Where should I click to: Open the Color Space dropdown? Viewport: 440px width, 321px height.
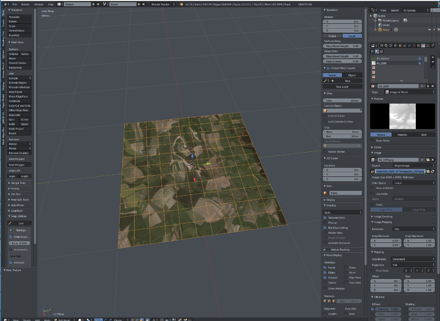[x=413, y=183]
